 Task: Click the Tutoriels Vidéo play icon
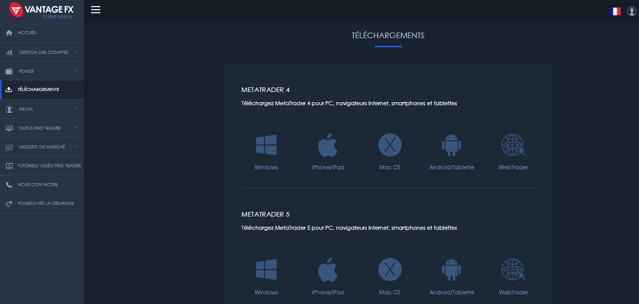pos(9,166)
